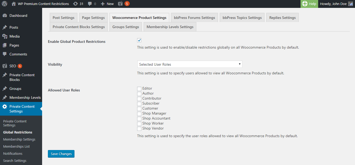
Task: Click the Dashboard gauge icon
Action: (5, 16)
